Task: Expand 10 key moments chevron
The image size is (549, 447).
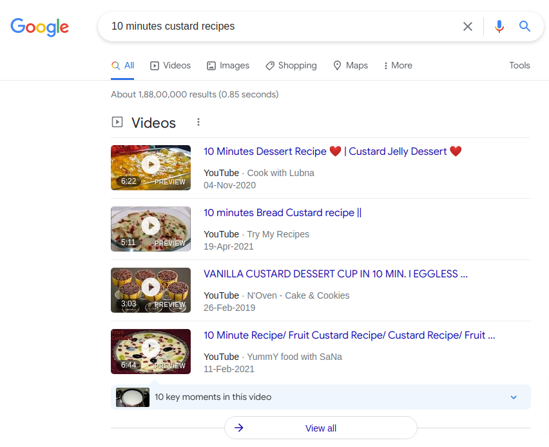Action: point(514,397)
